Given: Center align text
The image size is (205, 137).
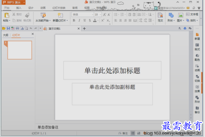Looking at the screenshot, I should [x=120, y=20].
